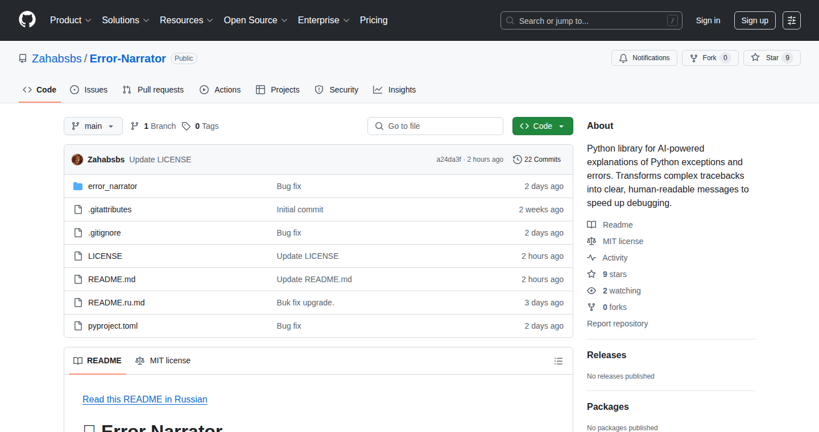819x432 pixels.
Task: Switch to the Projects tab
Action: pyautogui.click(x=278, y=90)
